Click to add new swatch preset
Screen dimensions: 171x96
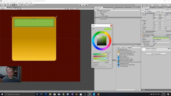click(x=100, y=66)
